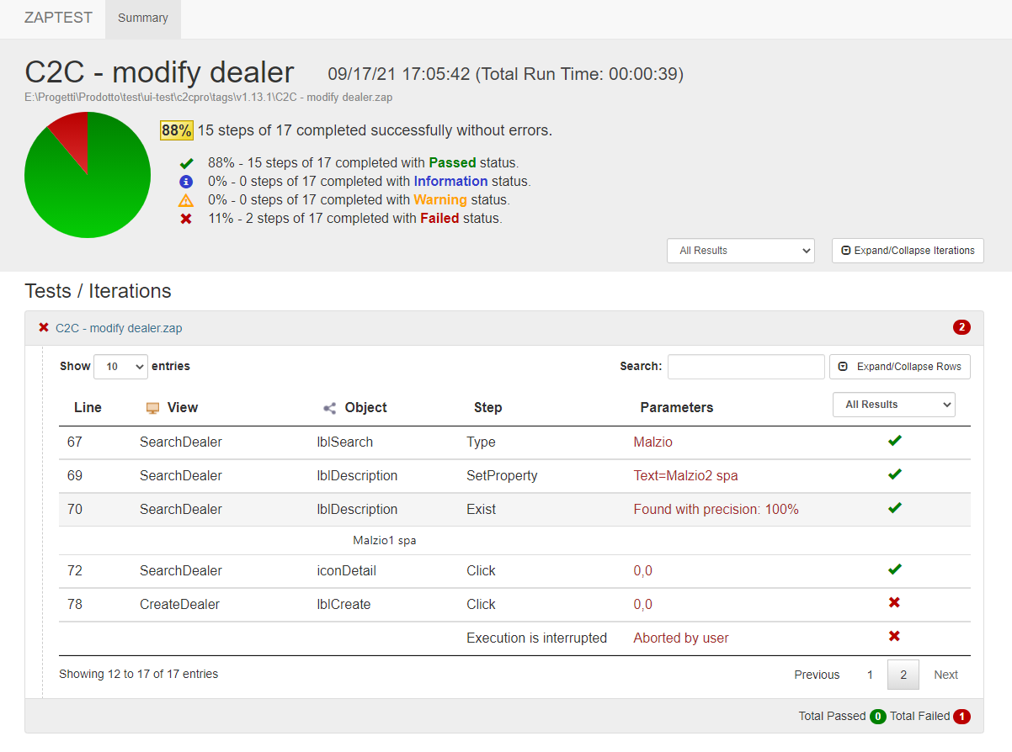
Task: Open the top All Results filter dropdown
Action: [741, 251]
